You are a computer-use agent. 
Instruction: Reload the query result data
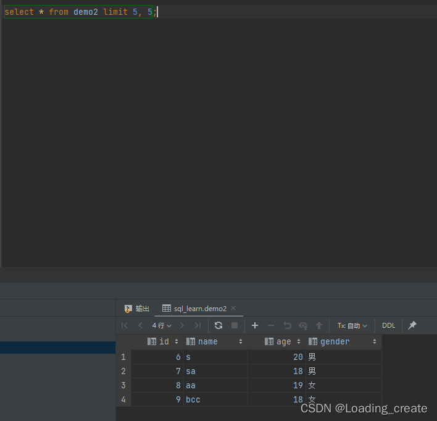click(218, 325)
